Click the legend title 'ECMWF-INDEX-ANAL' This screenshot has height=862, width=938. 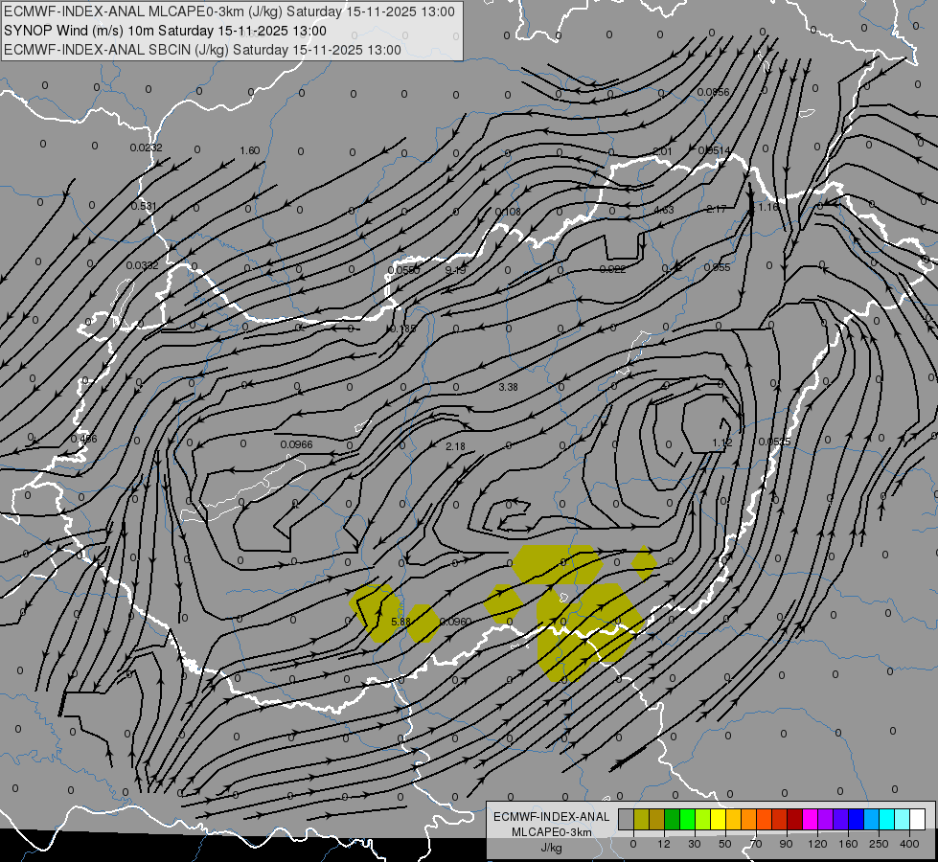click(552, 817)
